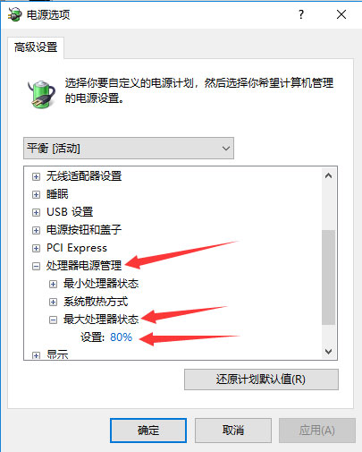Screen dimensions: 362x452
Task: Expand the 电源按钮和盖子 node
Action: [x=36, y=230]
